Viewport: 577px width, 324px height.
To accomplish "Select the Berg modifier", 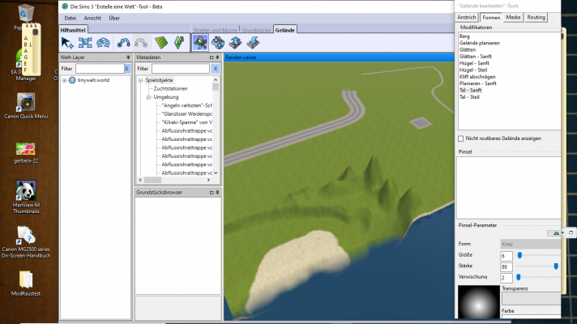I will pos(464,36).
